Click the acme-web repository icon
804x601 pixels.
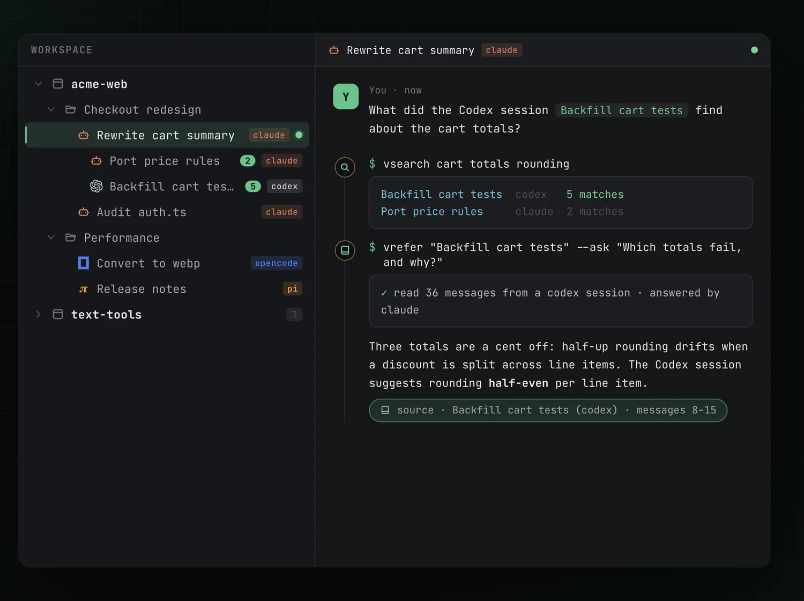tap(58, 84)
